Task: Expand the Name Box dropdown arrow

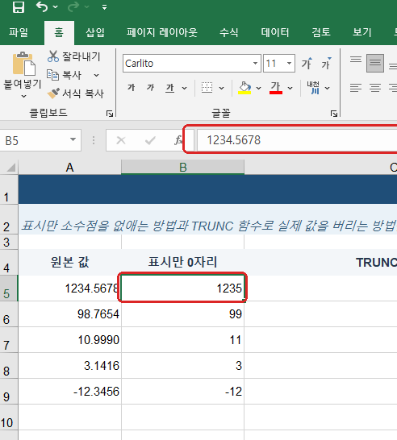Action: pyautogui.click(x=73, y=139)
